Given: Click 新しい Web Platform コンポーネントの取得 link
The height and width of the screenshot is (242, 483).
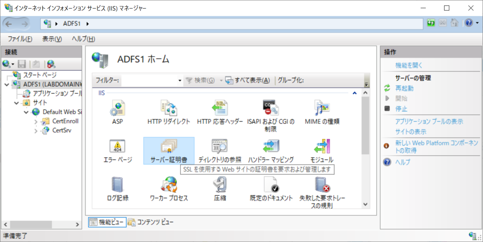Looking at the screenshot, I should (x=436, y=147).
